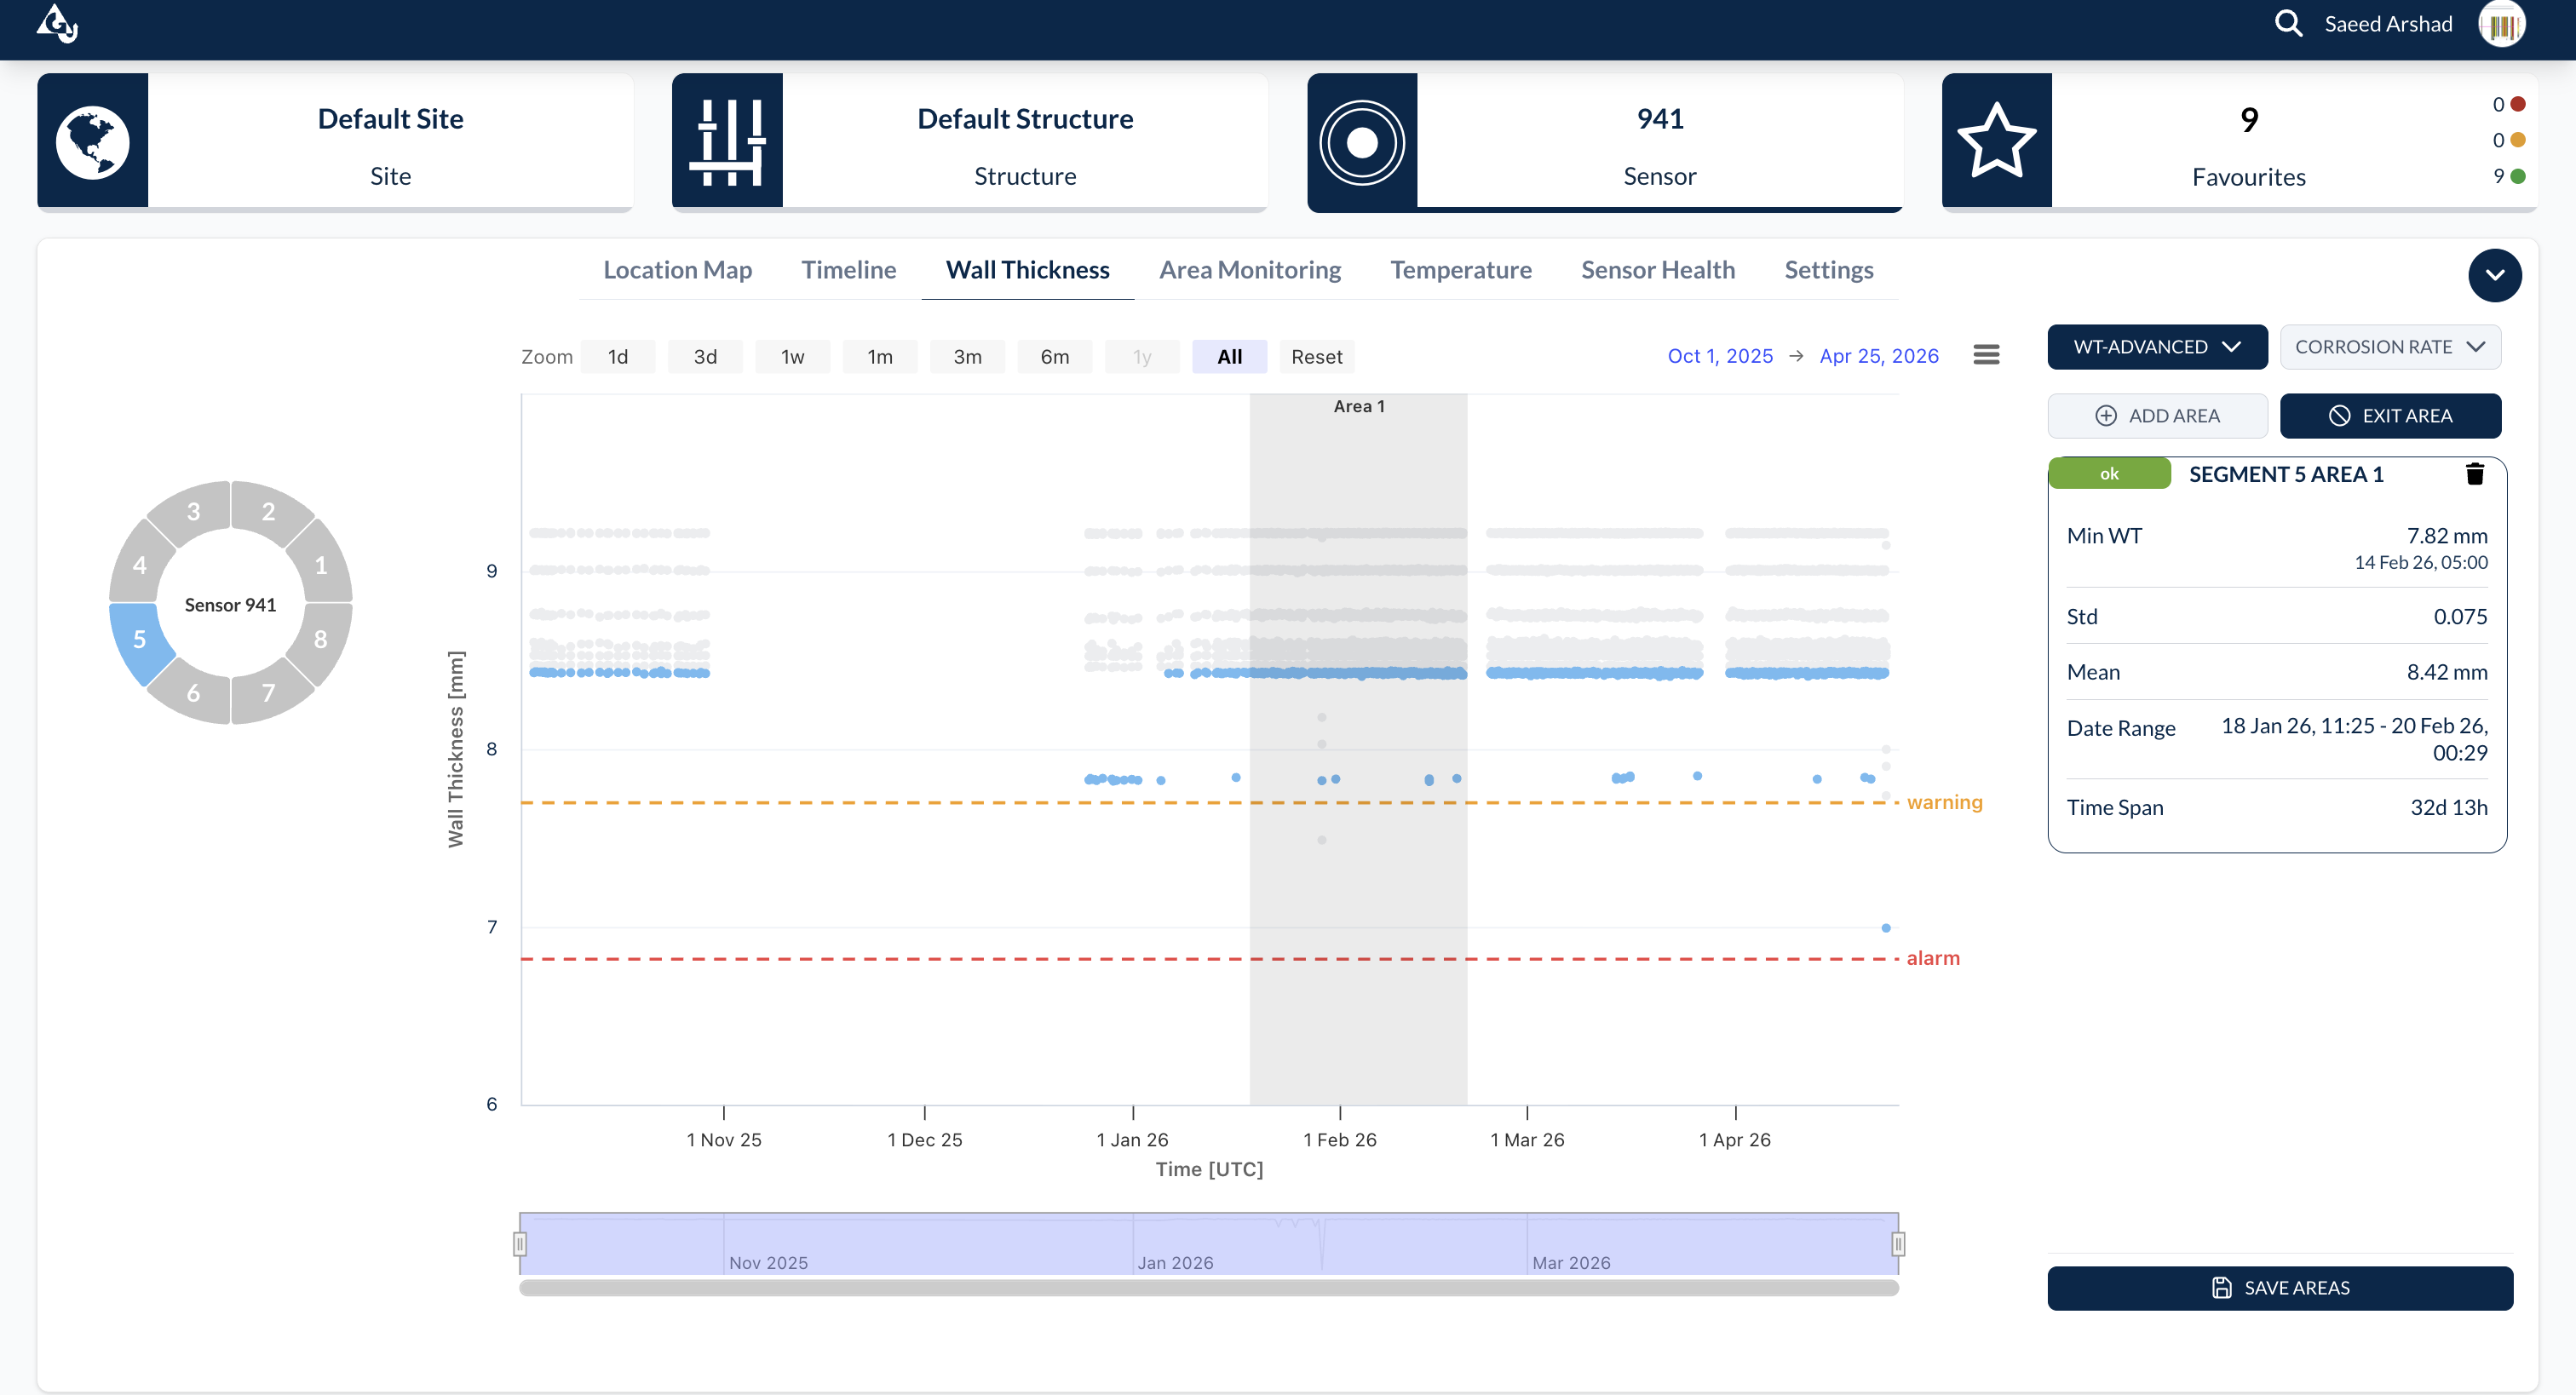Delete Segment 5 Area 1 with trash icon
This screenshot has height=1395, width=2576.
(x=2475, y=474)
